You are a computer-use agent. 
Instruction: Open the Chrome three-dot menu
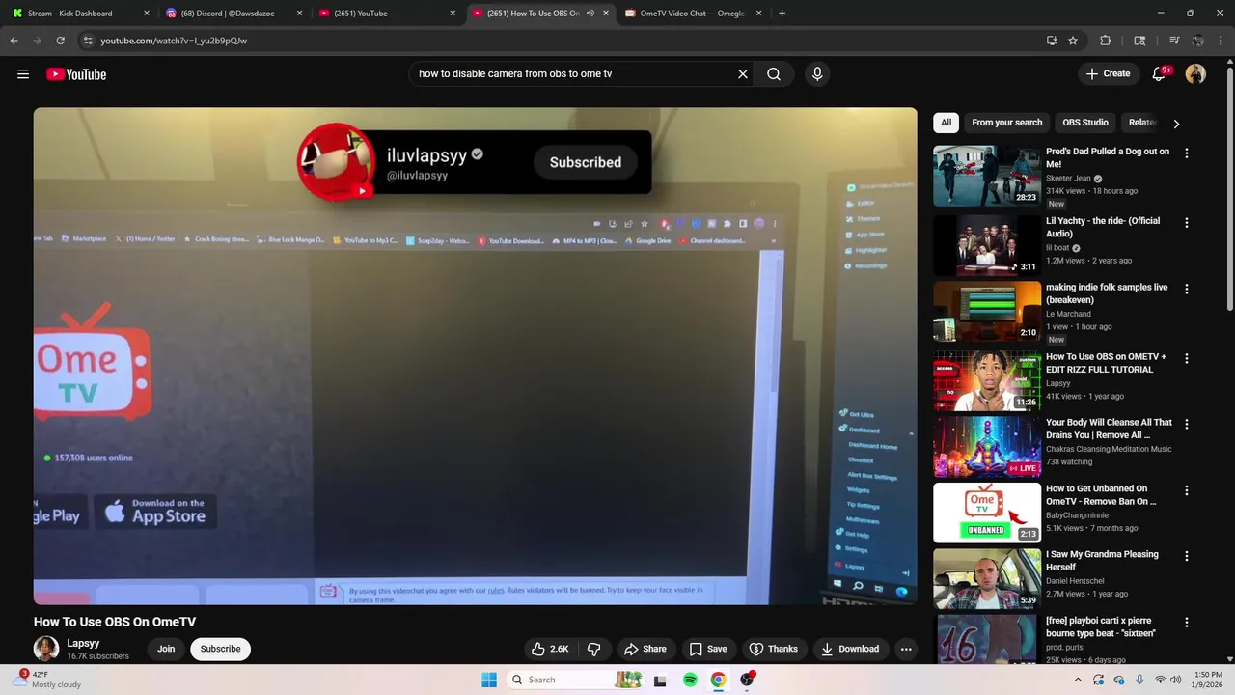(x=1221, y=41)
